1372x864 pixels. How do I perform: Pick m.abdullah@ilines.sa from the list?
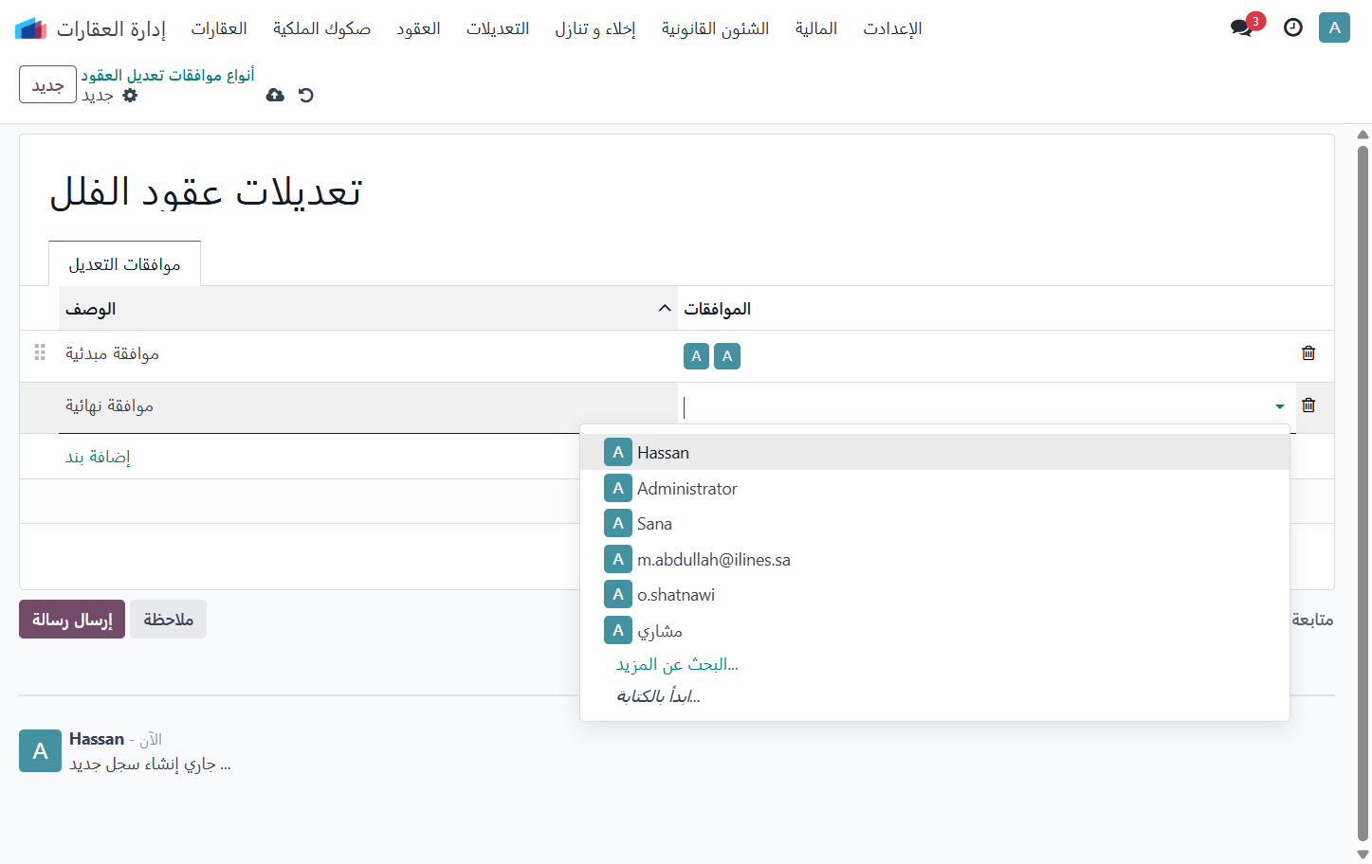pyautogui.click(x=935, y=560)
